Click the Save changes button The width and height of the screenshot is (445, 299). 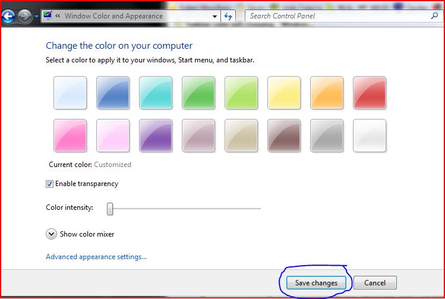[316, 283]
